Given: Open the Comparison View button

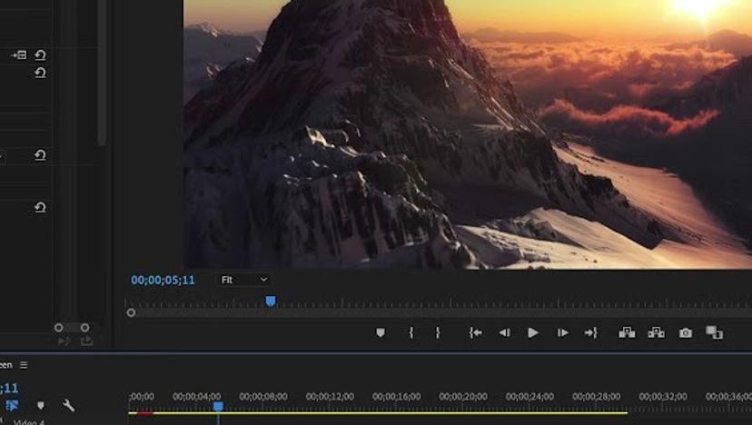Looking at the screenshot, I should tap(715, 333).
